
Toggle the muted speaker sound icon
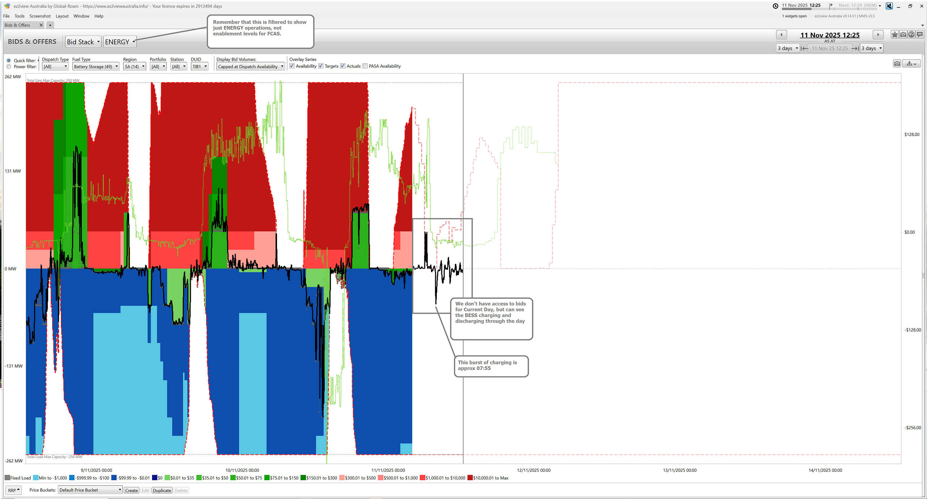pos(889,6)
